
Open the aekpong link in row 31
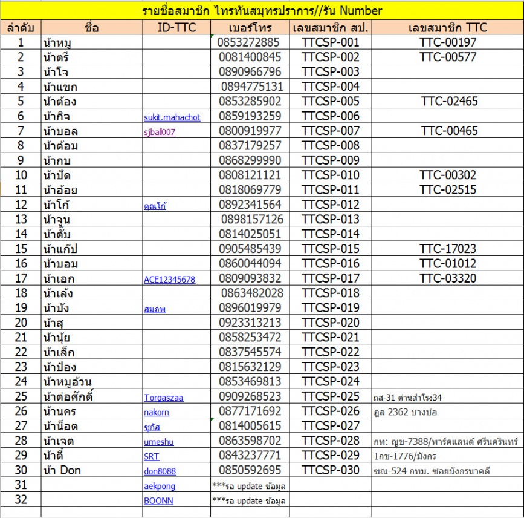[160, 486]
